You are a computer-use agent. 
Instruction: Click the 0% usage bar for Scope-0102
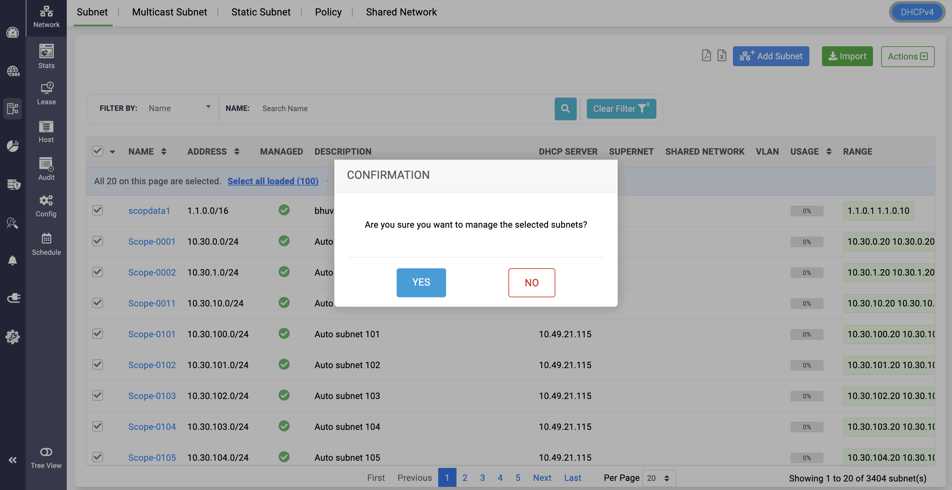pyautogui.click(x=807, y=365)
